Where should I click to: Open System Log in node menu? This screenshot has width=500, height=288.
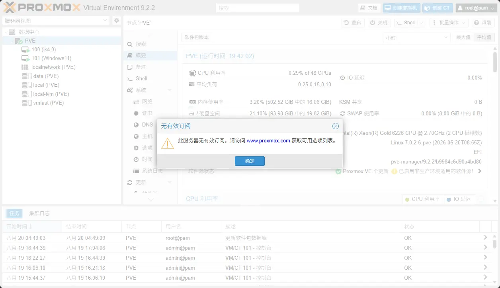coord(150,171)
